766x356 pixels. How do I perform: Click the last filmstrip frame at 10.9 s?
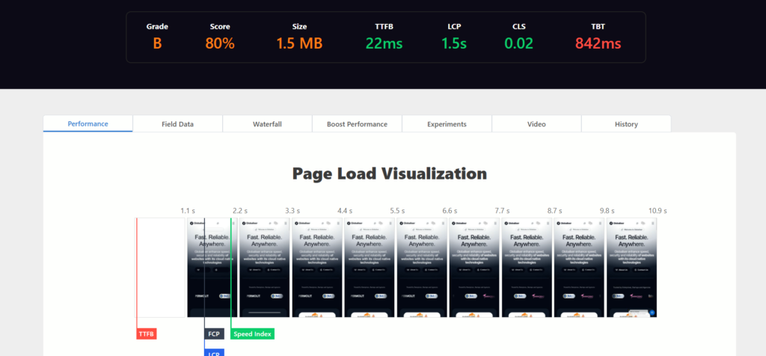coord(631,267)
